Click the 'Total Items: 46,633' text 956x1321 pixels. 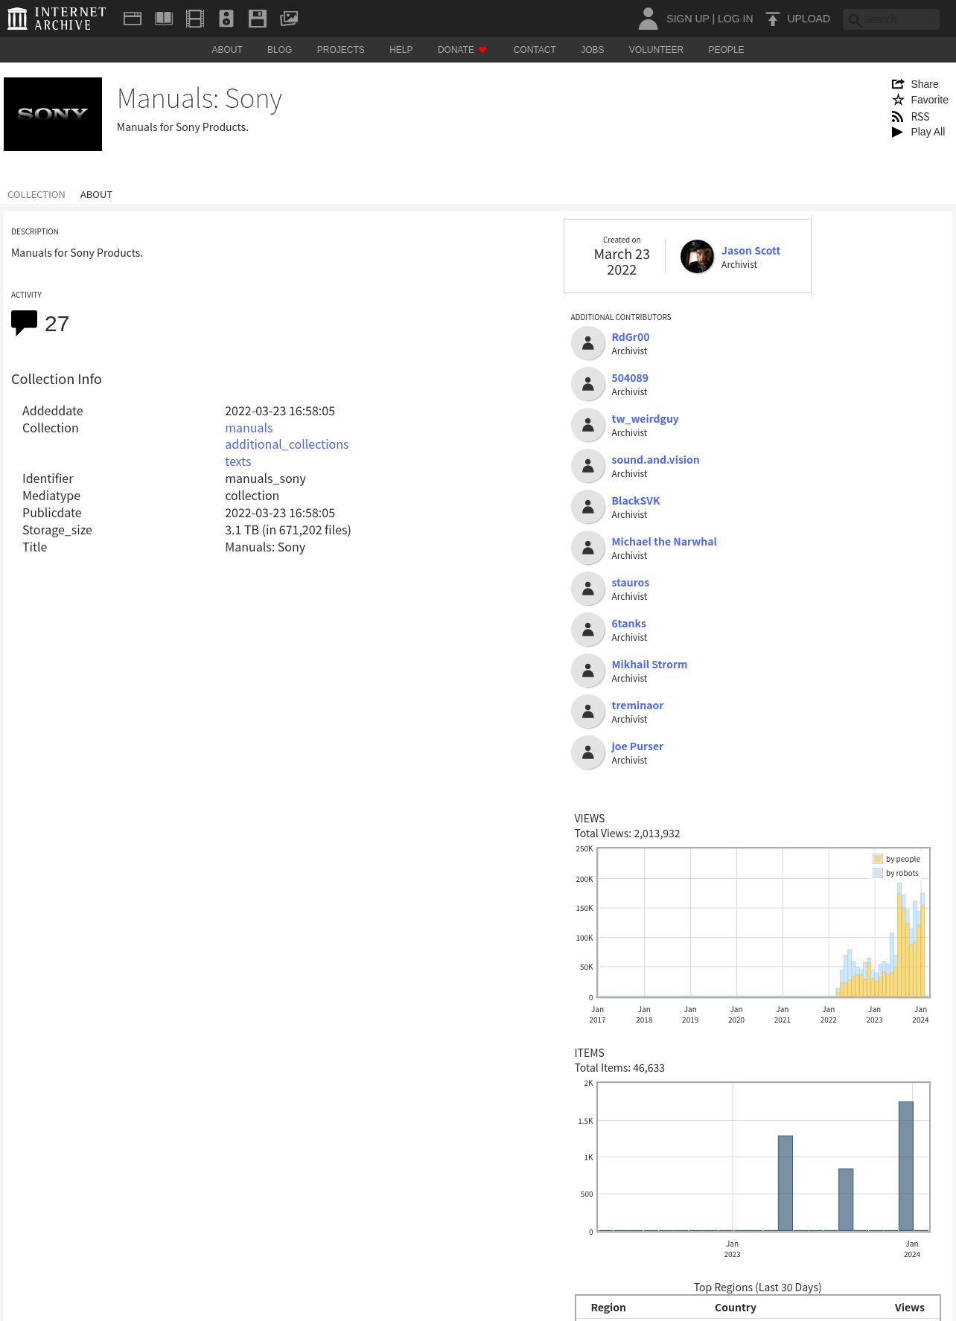click(x=619, y=1068)
